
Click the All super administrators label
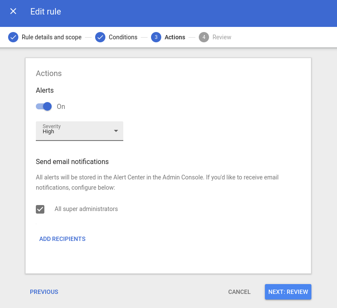[86, 209]
